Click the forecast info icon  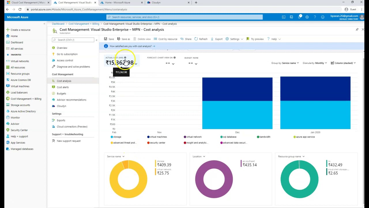174,58
